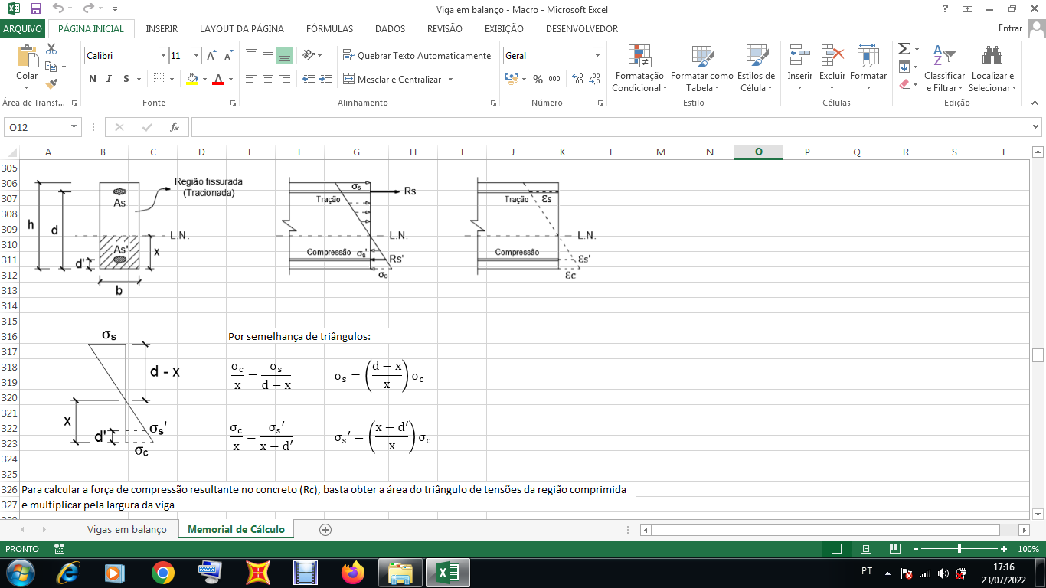Toggle Normal view in status bar

coord(837,549)
